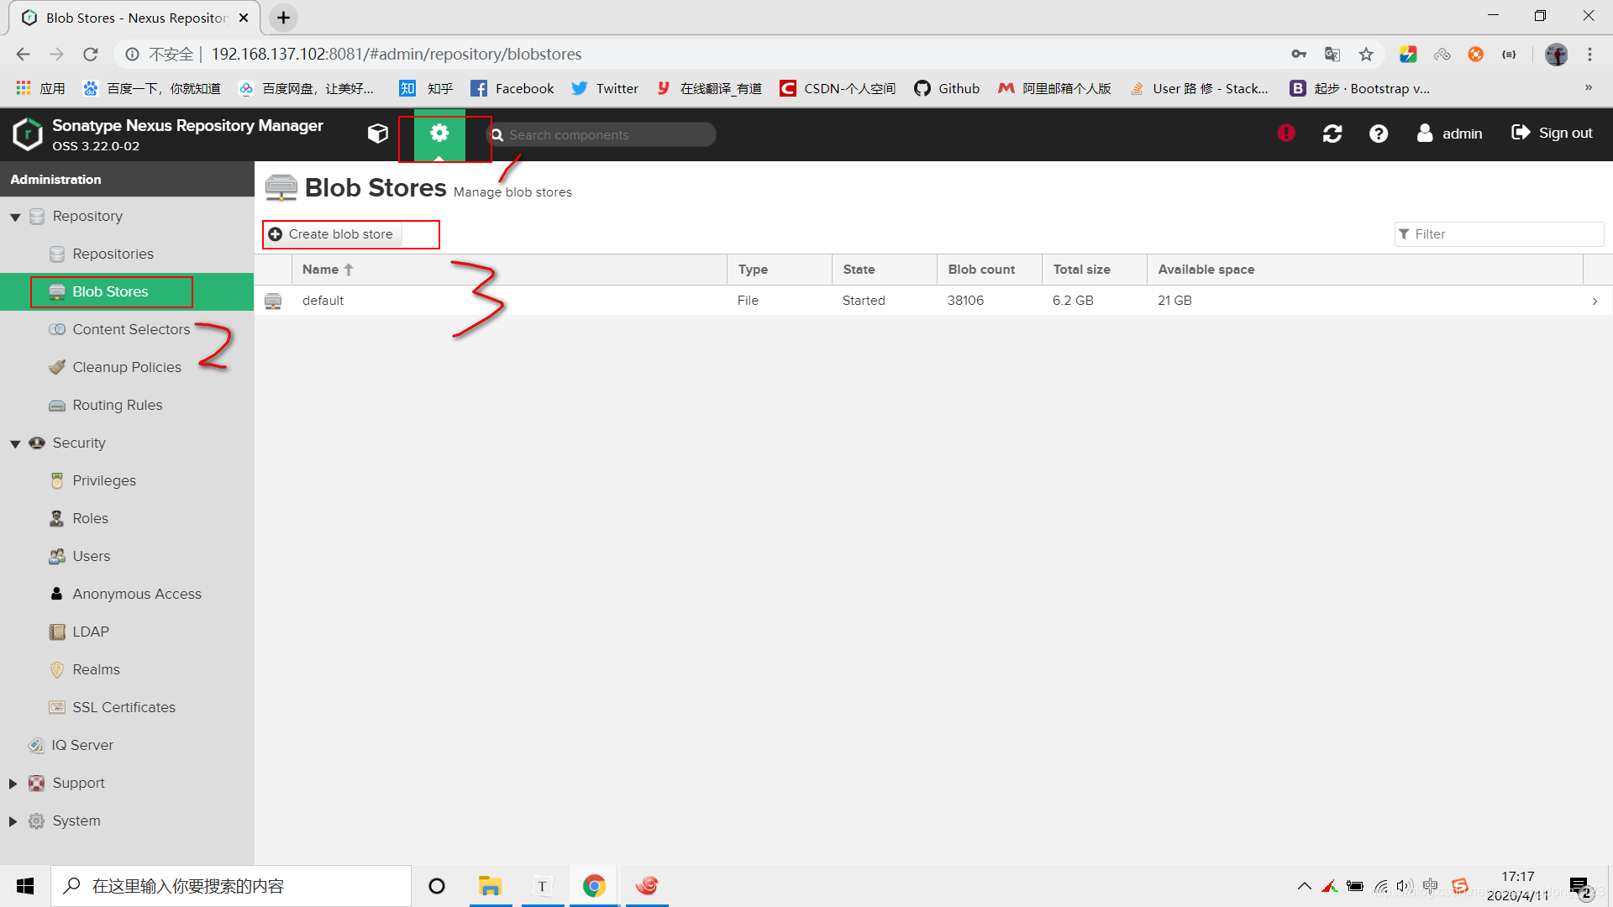Click the Nexus cube/box logo icon
The width and height of the screenshot is (1613, 907).
(x=379, y=134)
